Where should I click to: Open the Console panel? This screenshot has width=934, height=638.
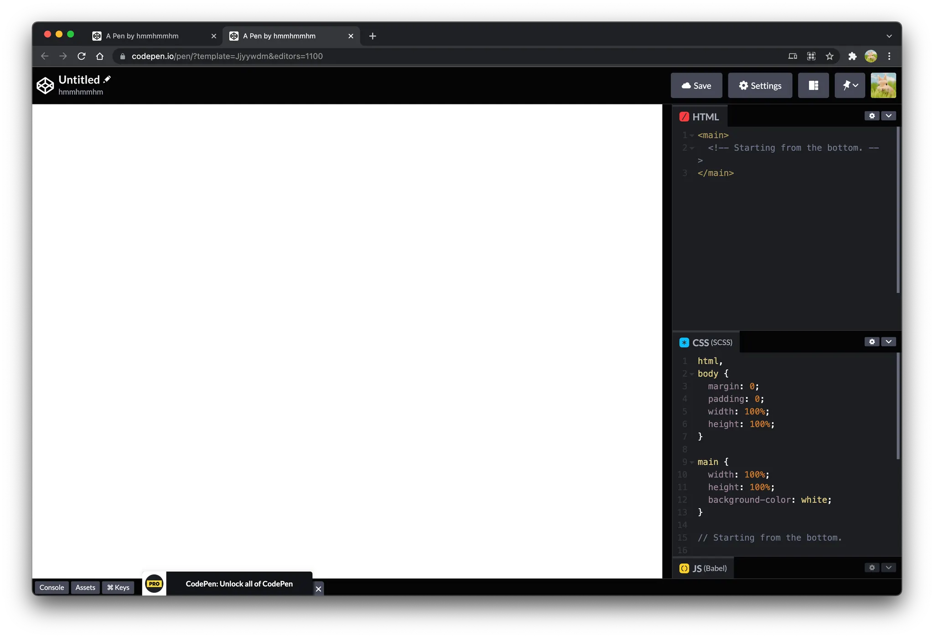[x=52, y=587]
